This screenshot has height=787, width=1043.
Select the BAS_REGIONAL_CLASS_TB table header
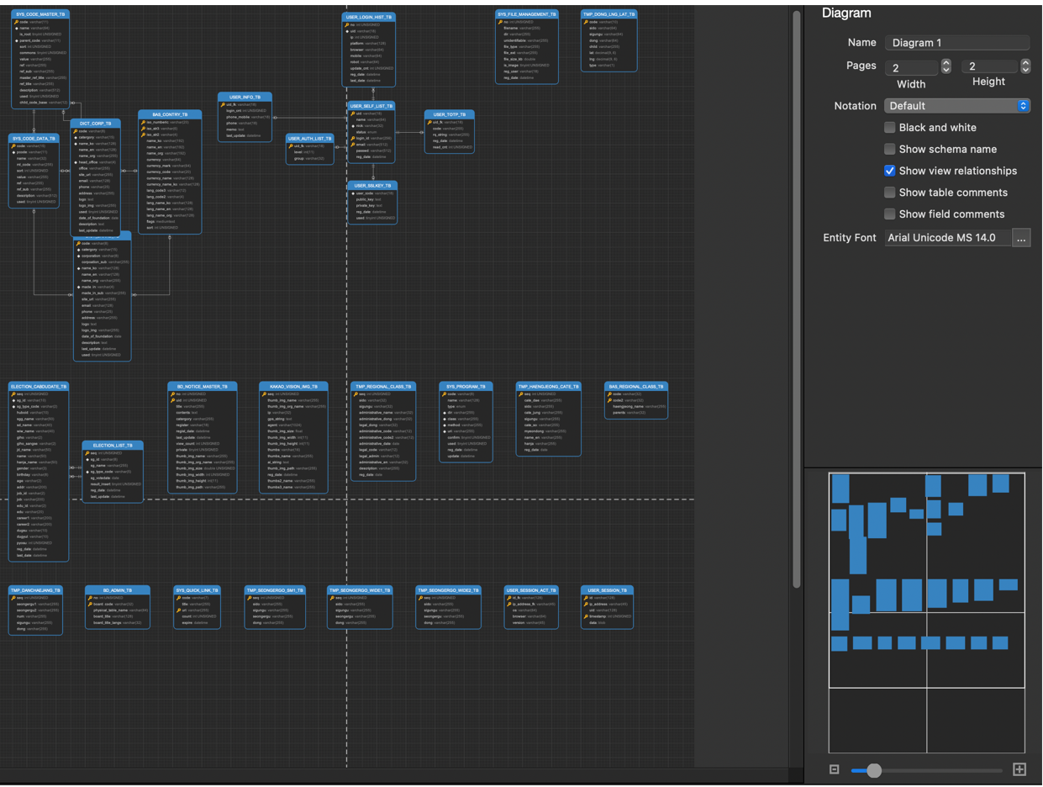636,387
